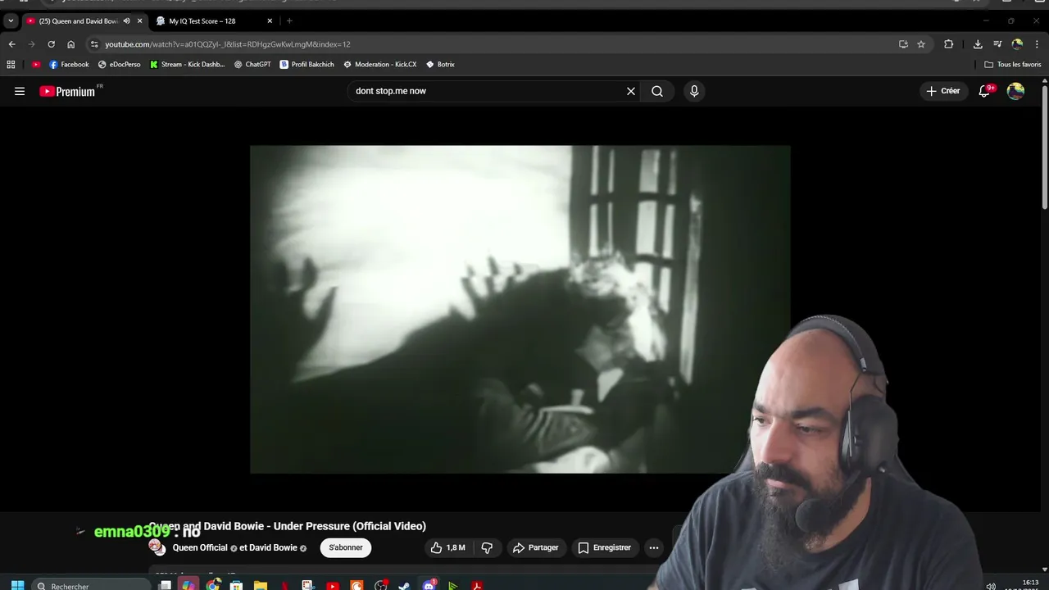This screenshot has width=1049, height=590.
Task: Open the David Bowie channel link
Action: click(273, 547)
